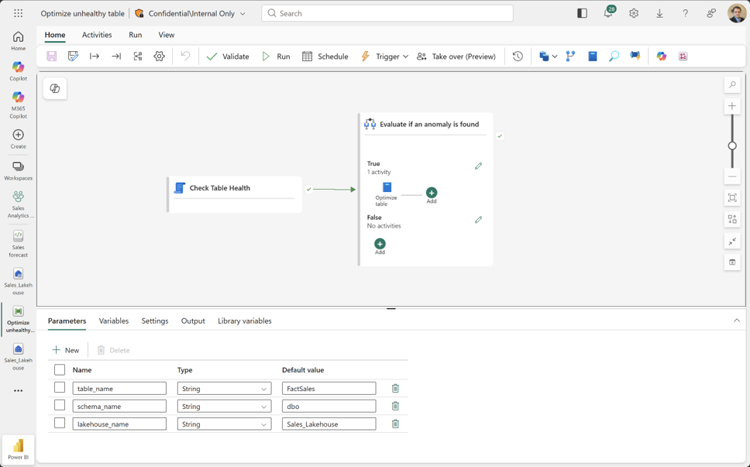Click the magnifier lookup icon in toolbar
750x467 pixels.
coord(614,57)
